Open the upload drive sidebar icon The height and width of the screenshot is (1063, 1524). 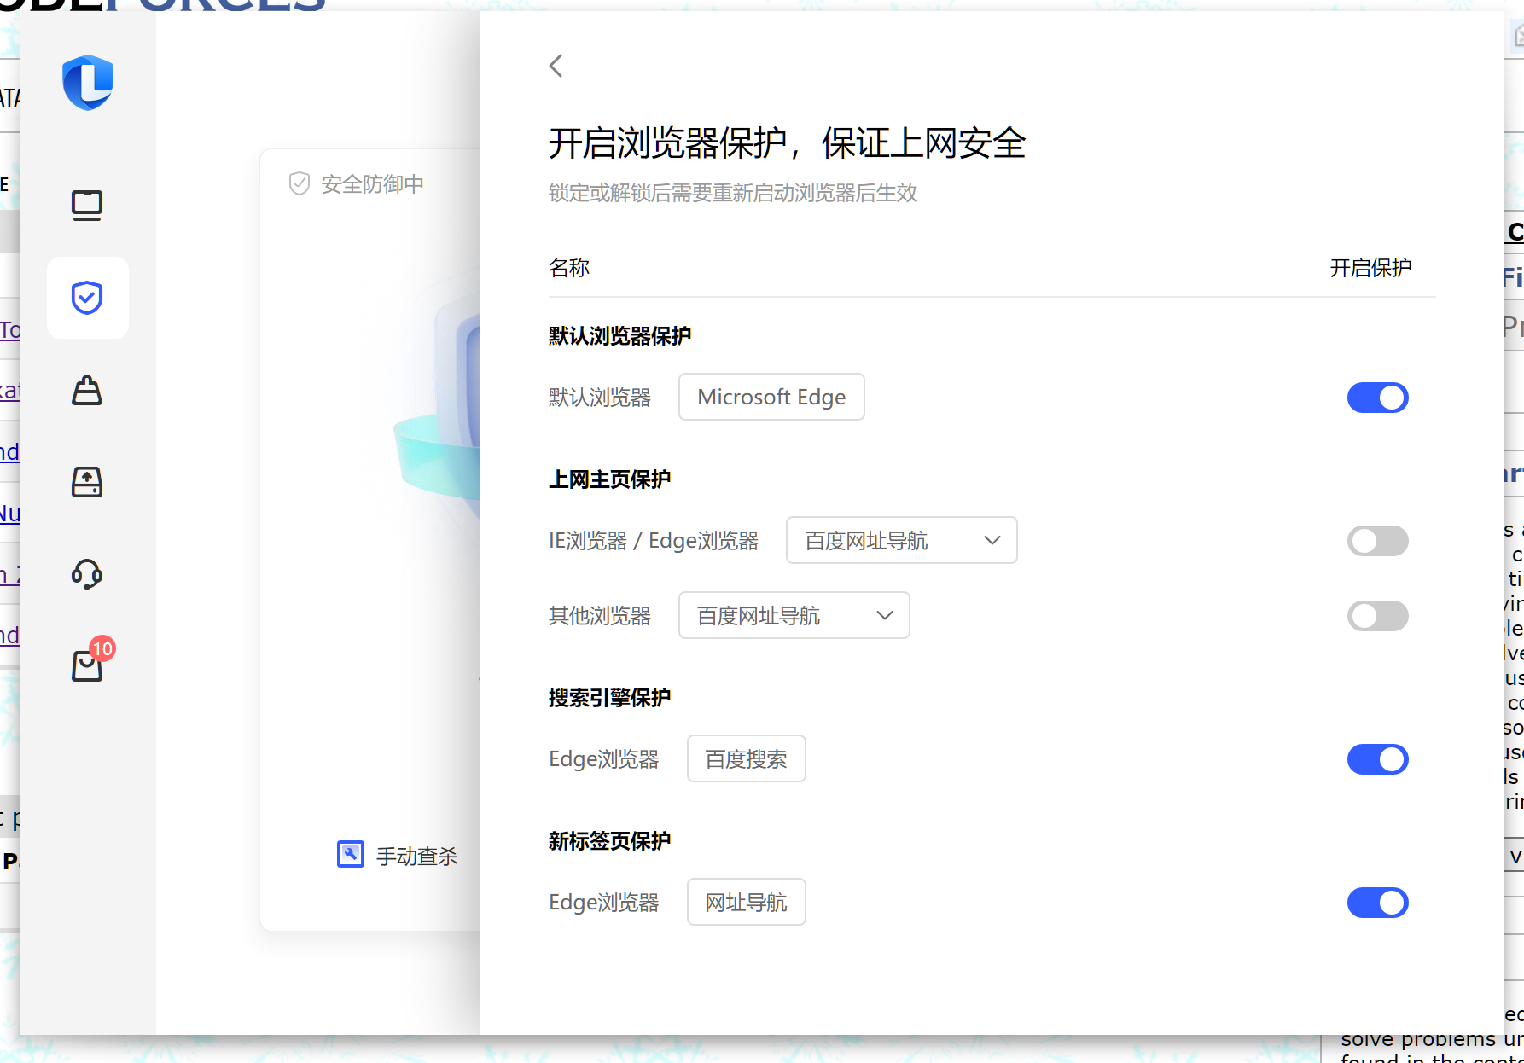pyautogui.click(x=87, y=482)
